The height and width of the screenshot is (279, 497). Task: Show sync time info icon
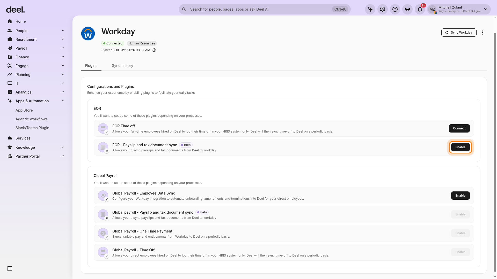click(154, 50)
